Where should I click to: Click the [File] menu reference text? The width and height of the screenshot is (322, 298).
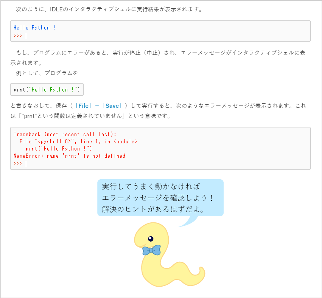pos(83,106)
